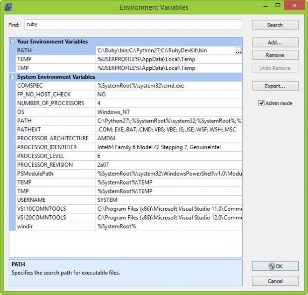Select the COMSPEC system variable
Screen dimensions: 308x295
129,86
